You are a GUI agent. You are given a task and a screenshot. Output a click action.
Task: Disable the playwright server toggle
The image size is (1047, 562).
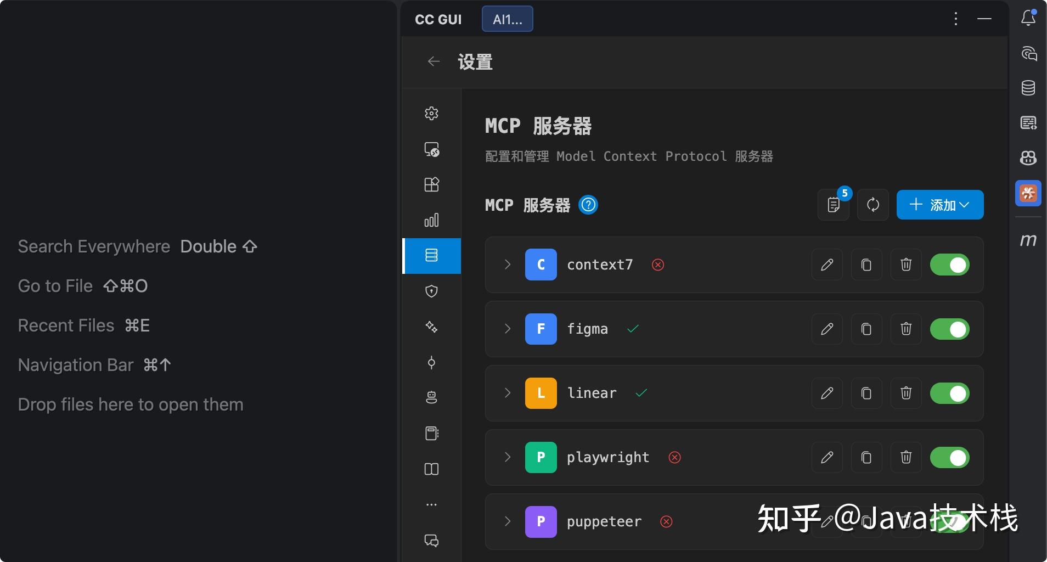coord(949,457)
